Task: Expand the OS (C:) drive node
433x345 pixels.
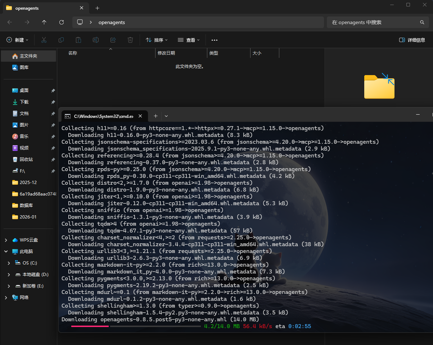Action: pos(9,263)
